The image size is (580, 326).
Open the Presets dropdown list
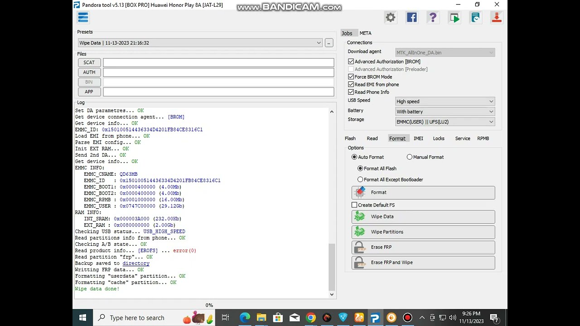coord(200,43)
